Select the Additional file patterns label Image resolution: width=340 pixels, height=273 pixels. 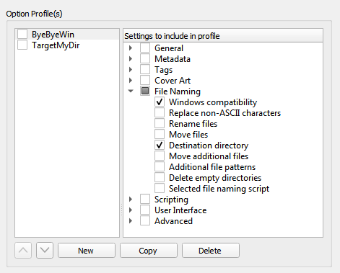(x=212, y=167)
